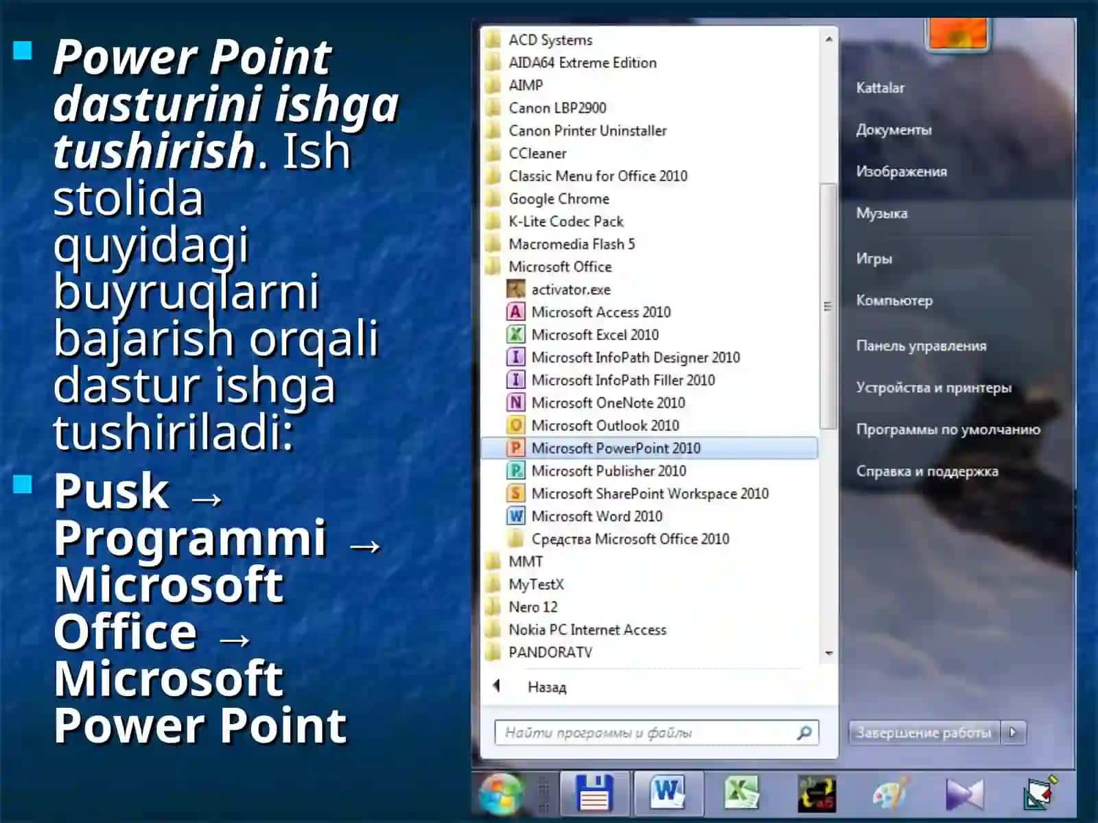
Task: Click the Microsoft Outlook 2010 icon
Action: (515, 425)
